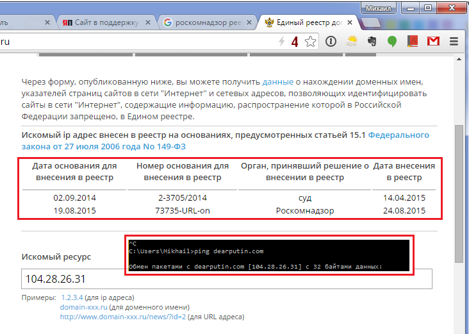
Task: Click the 'ping dearputin.com' console line
Action: pos(196,251)
